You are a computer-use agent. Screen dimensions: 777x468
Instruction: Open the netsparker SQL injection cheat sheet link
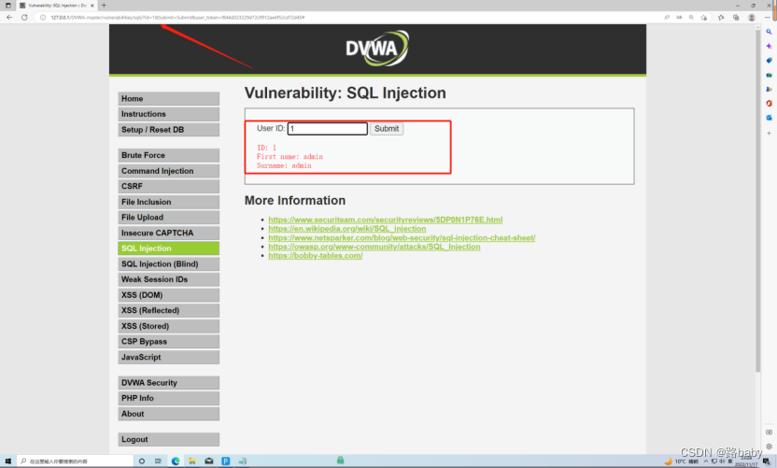(x=402, y=237)
